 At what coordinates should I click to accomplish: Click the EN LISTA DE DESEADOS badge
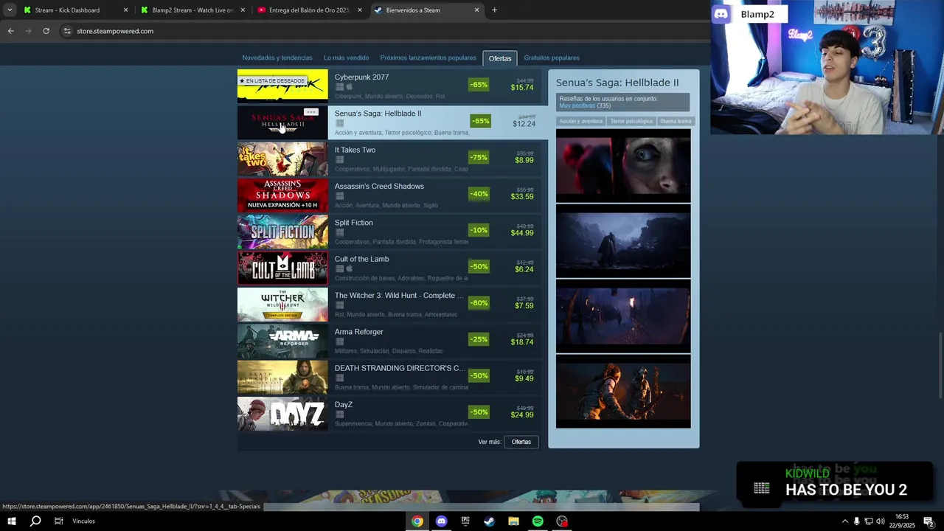271,80
